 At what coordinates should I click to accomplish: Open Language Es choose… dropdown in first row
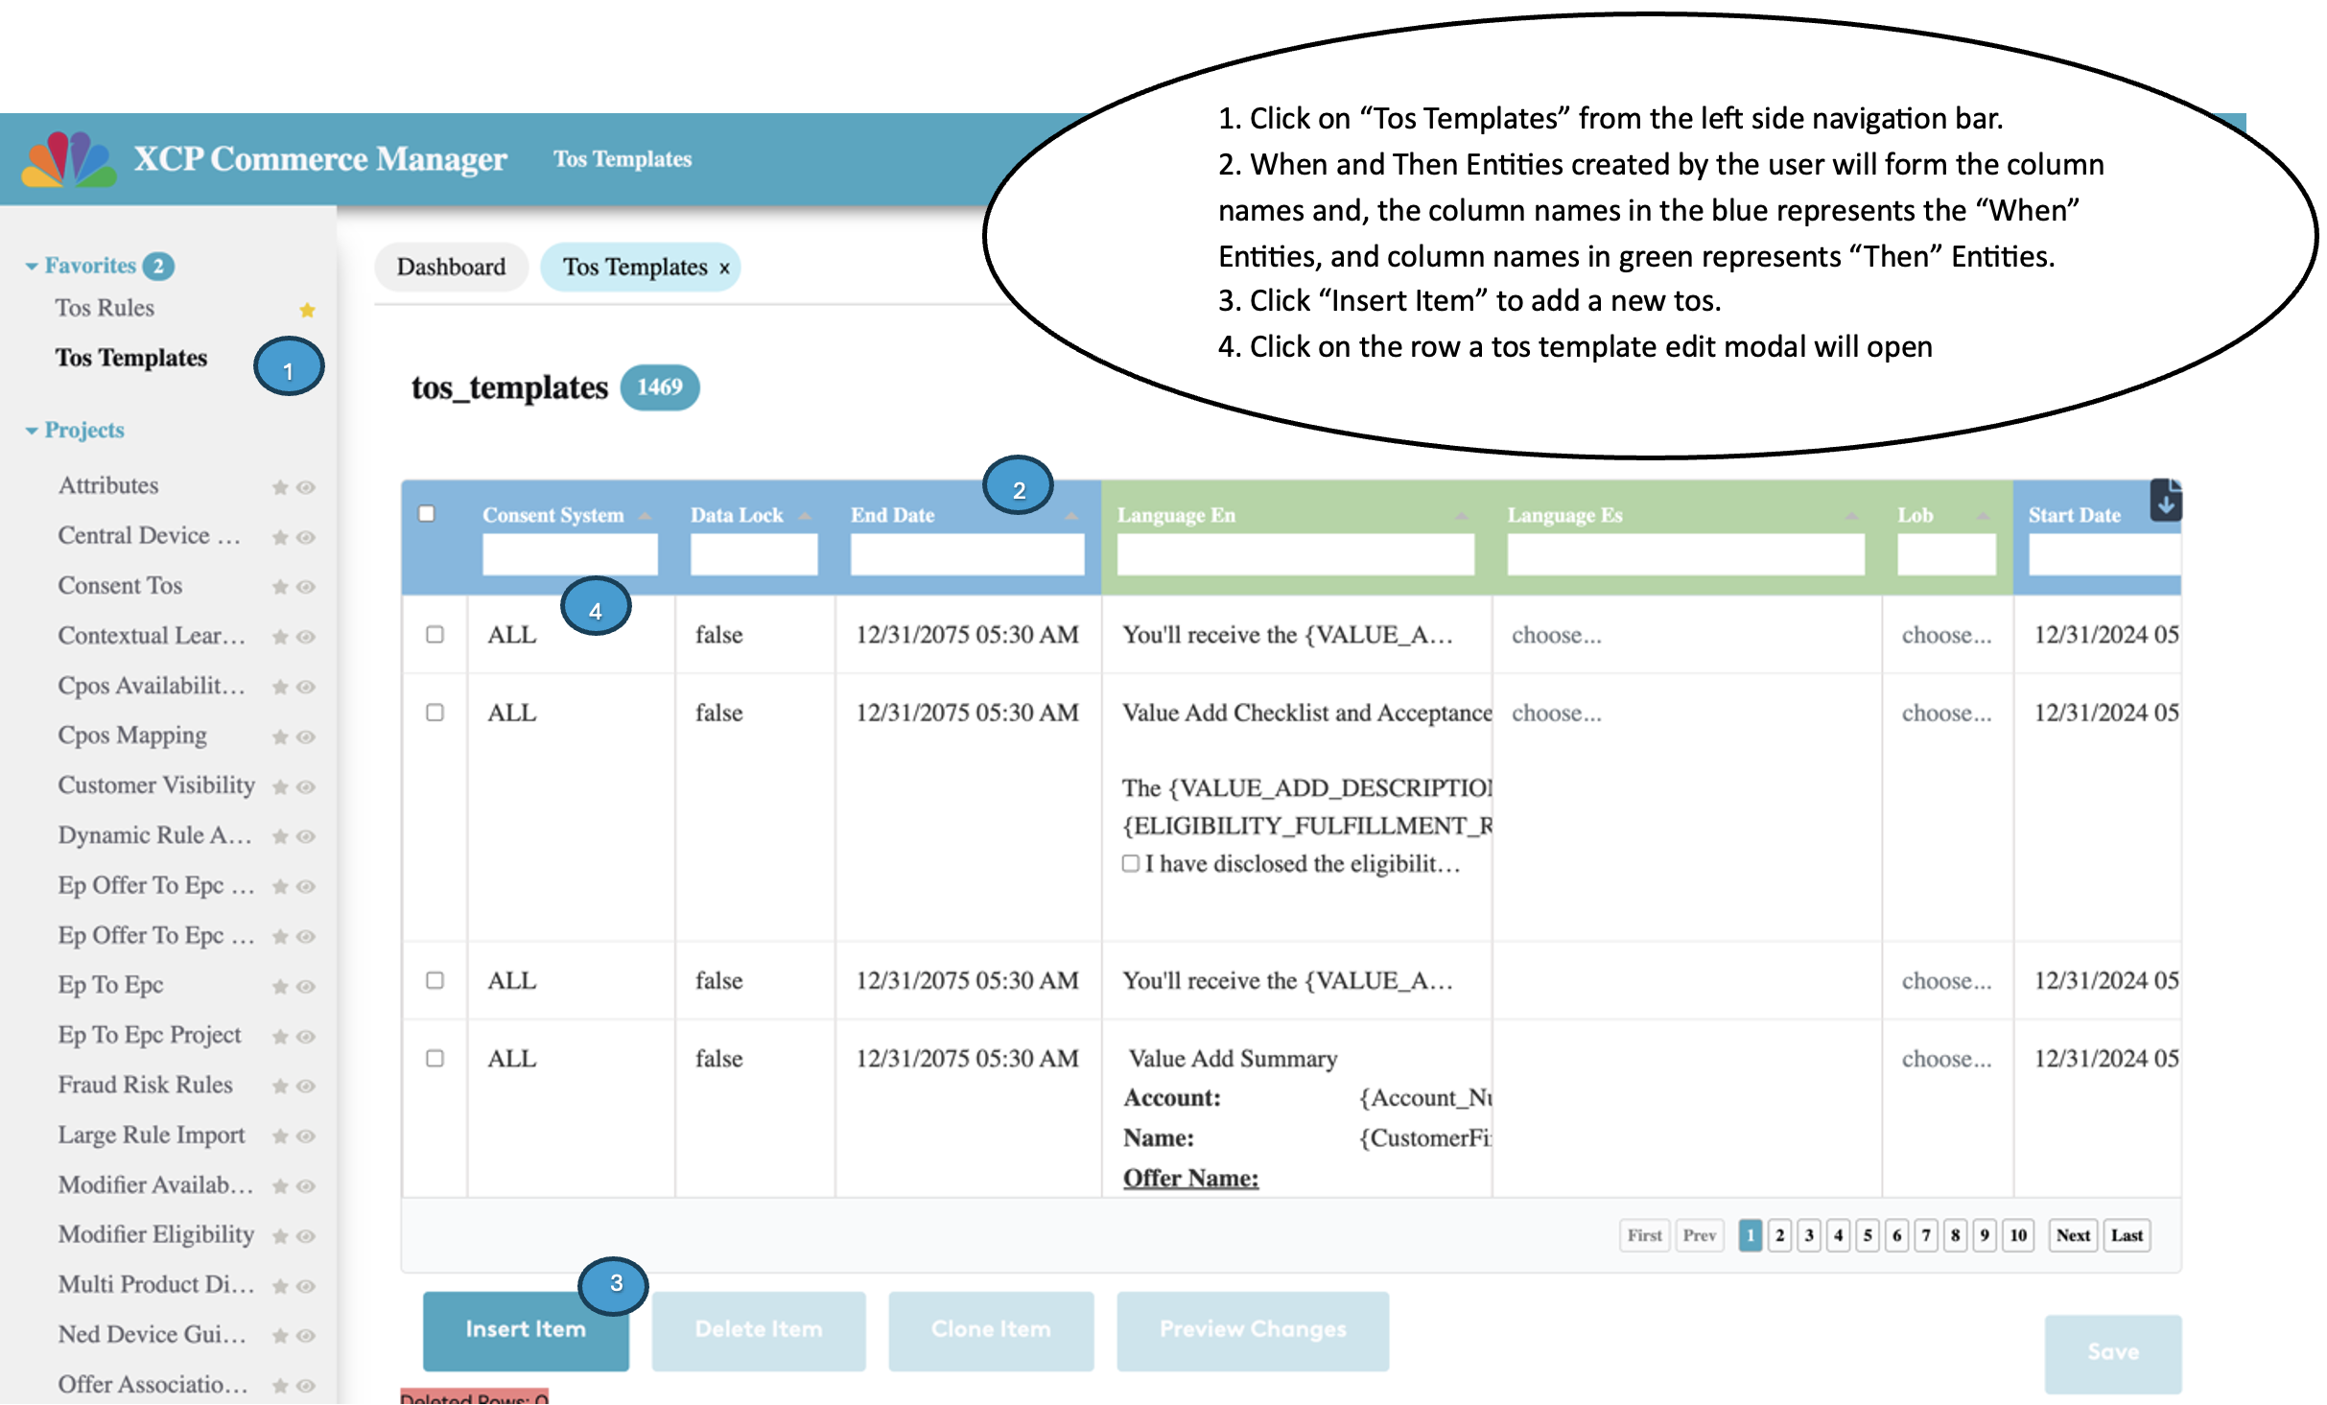pyautogui.click(x=1556, y=635)
